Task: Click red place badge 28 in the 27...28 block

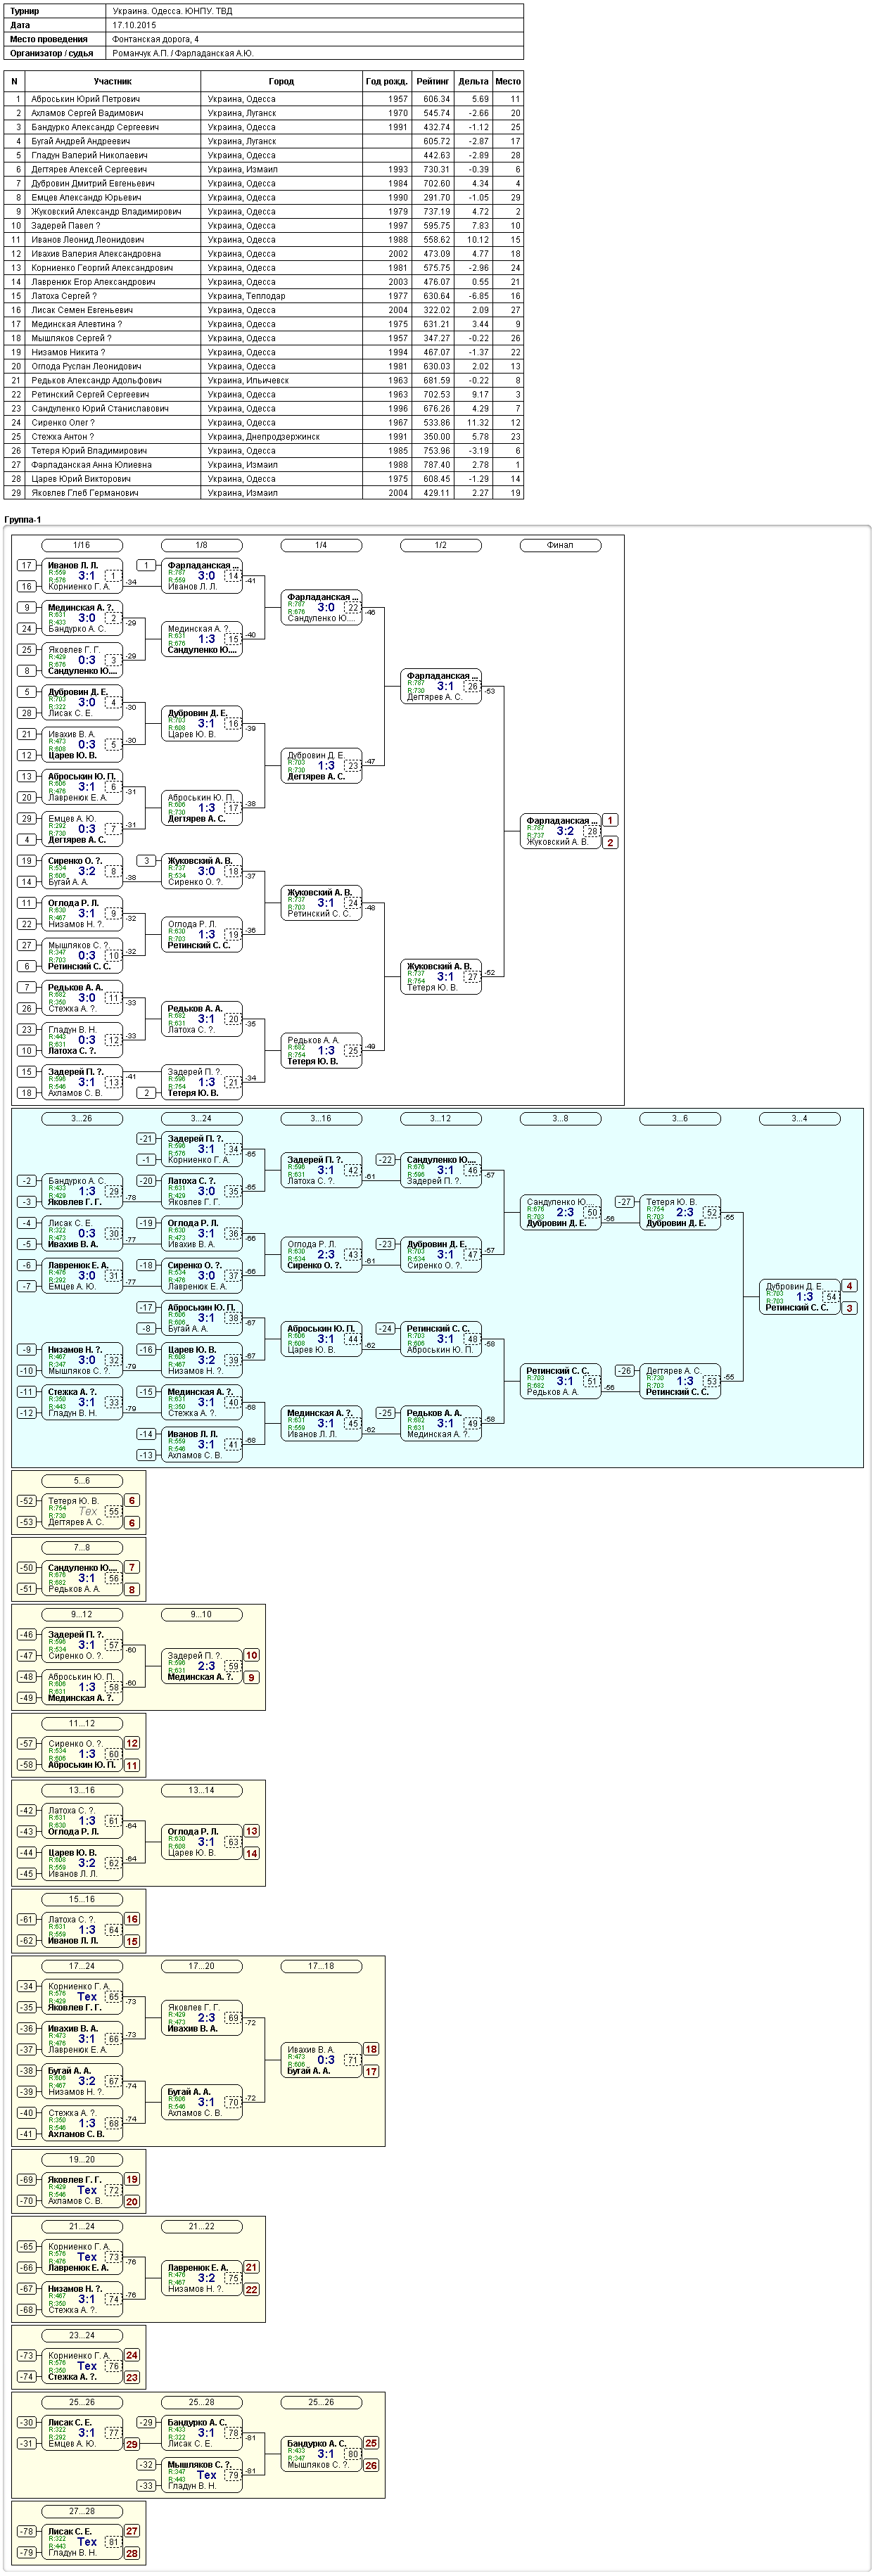Action: point(132,2553)
